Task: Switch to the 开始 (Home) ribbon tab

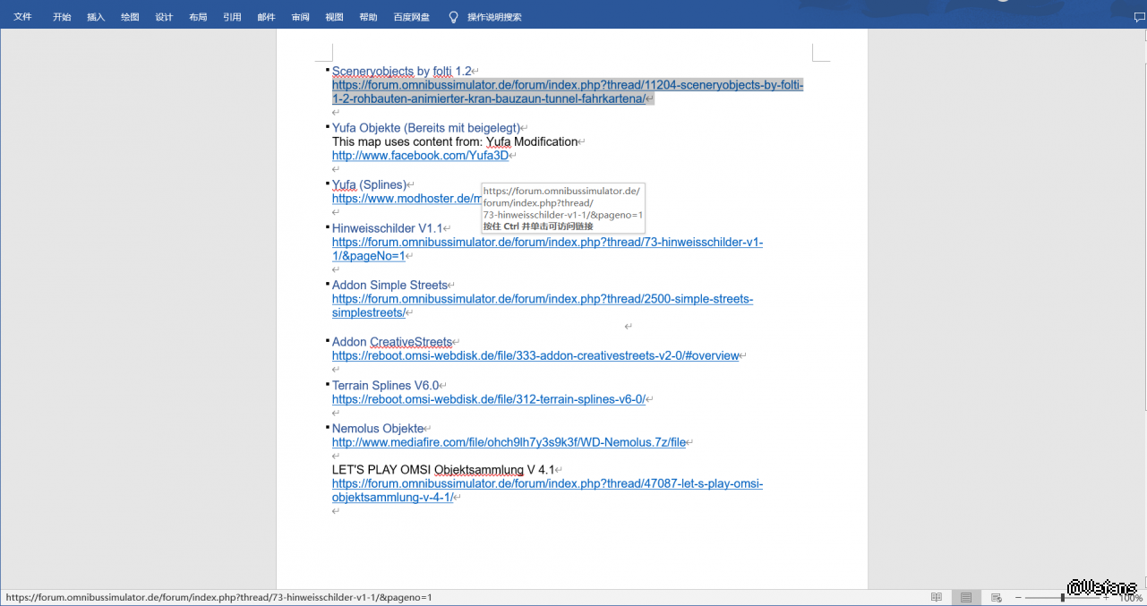Action: 62,17
